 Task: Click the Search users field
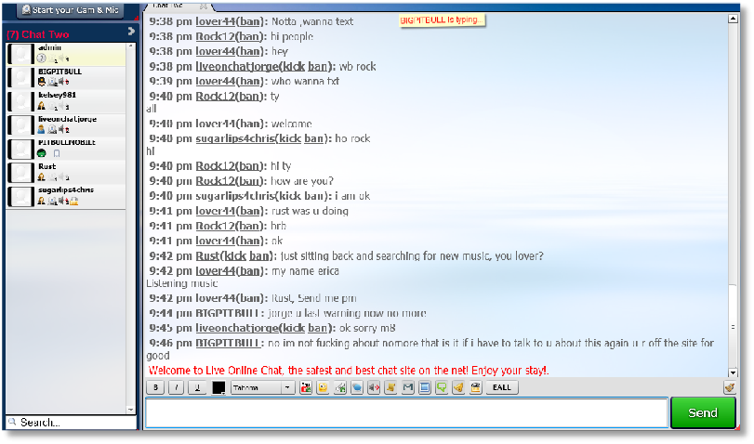(72, 422)
